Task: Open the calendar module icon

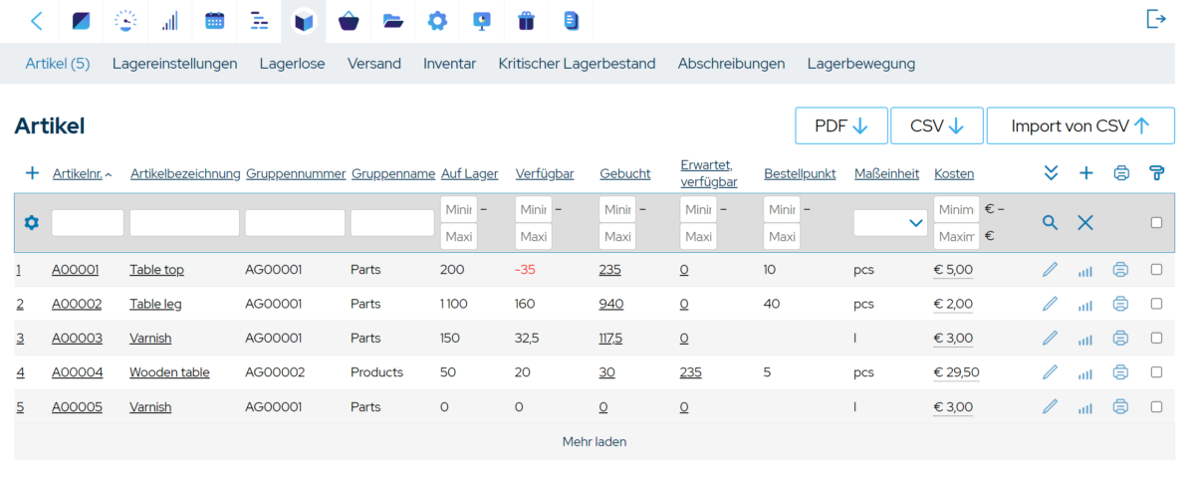Action: click(214, 21)
